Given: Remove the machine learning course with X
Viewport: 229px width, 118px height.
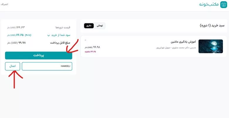Looking at the screenshot, I should [x=85, y=40].
